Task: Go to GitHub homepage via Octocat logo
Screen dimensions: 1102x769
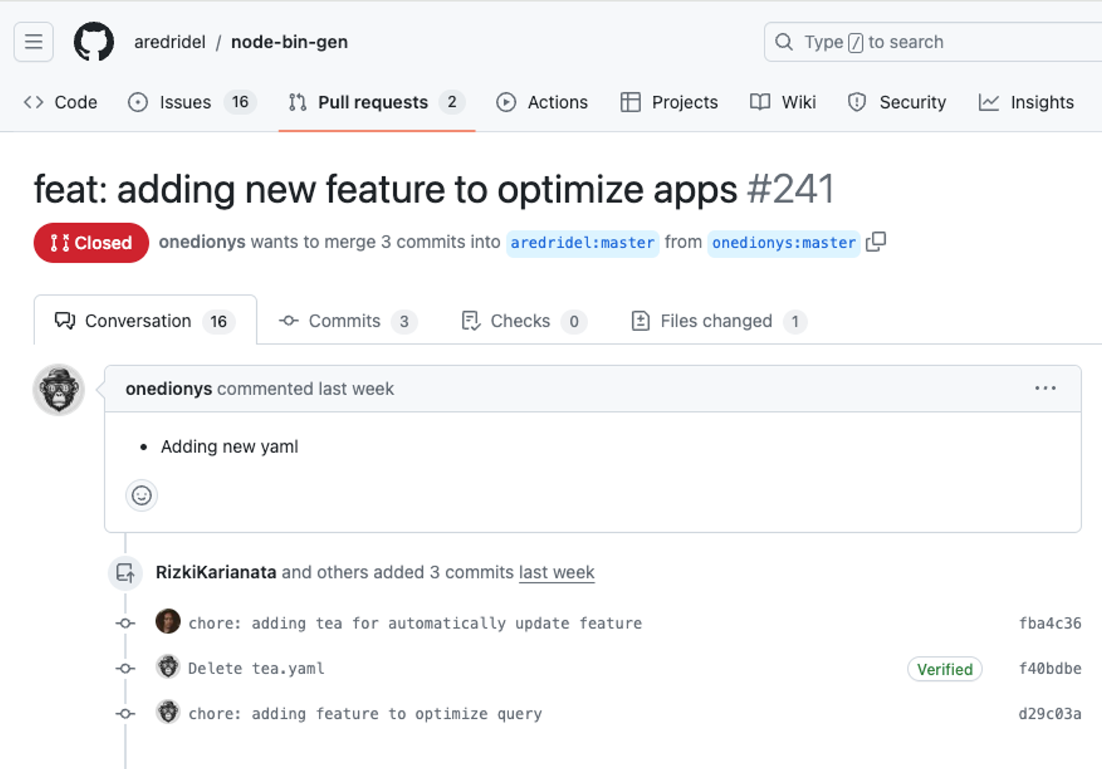Action: [94, 42]
